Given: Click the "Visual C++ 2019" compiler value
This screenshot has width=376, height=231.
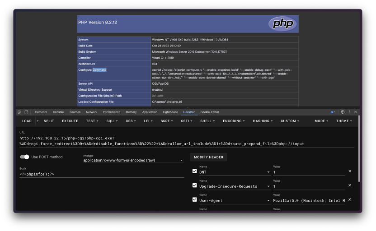Looking at the screenshot, I should (x=163, y=58).
